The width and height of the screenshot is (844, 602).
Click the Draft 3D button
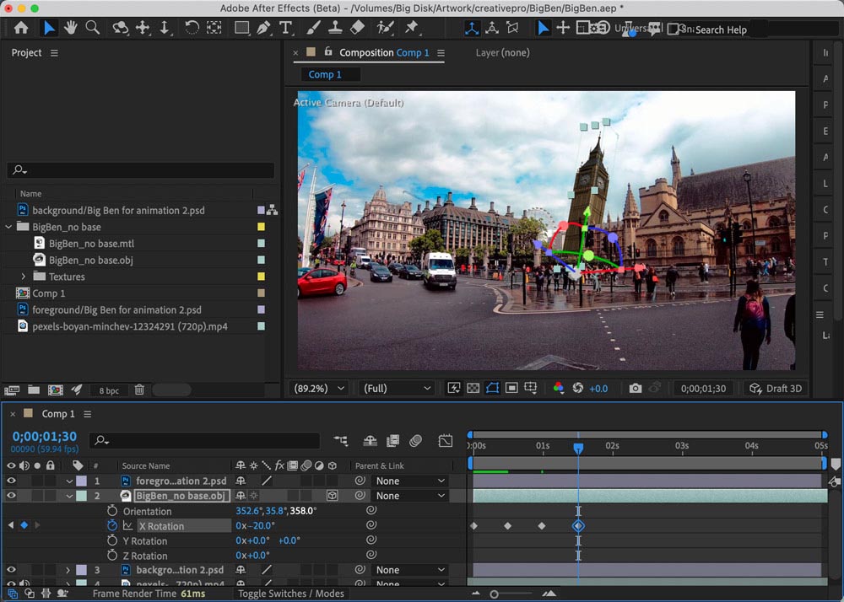click(775, 388)
